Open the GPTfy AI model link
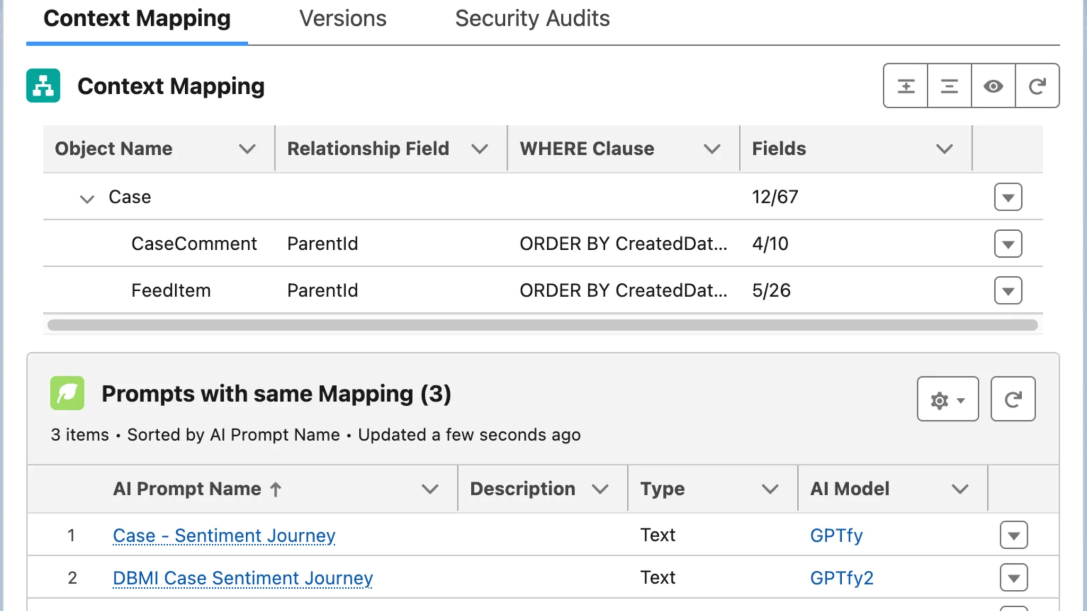1087x611 pixels. [836, 536]
